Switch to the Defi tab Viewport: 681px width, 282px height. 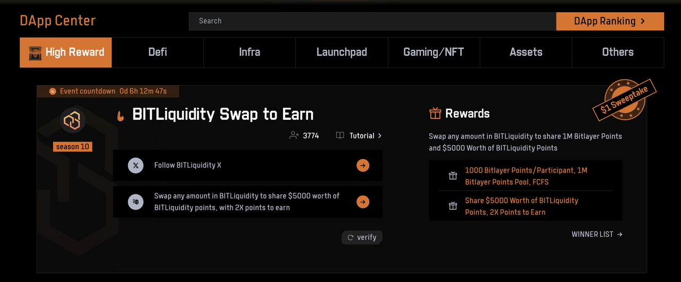157,52
